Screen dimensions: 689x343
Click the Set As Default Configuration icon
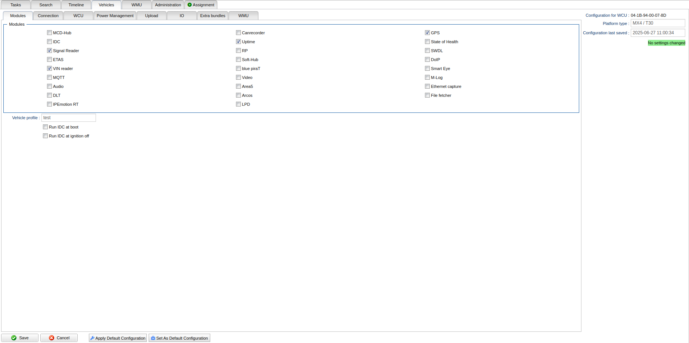tap(153, 338)
